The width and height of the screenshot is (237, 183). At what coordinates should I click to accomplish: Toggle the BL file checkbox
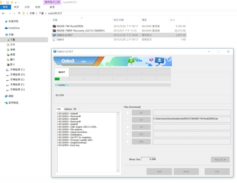128,113
